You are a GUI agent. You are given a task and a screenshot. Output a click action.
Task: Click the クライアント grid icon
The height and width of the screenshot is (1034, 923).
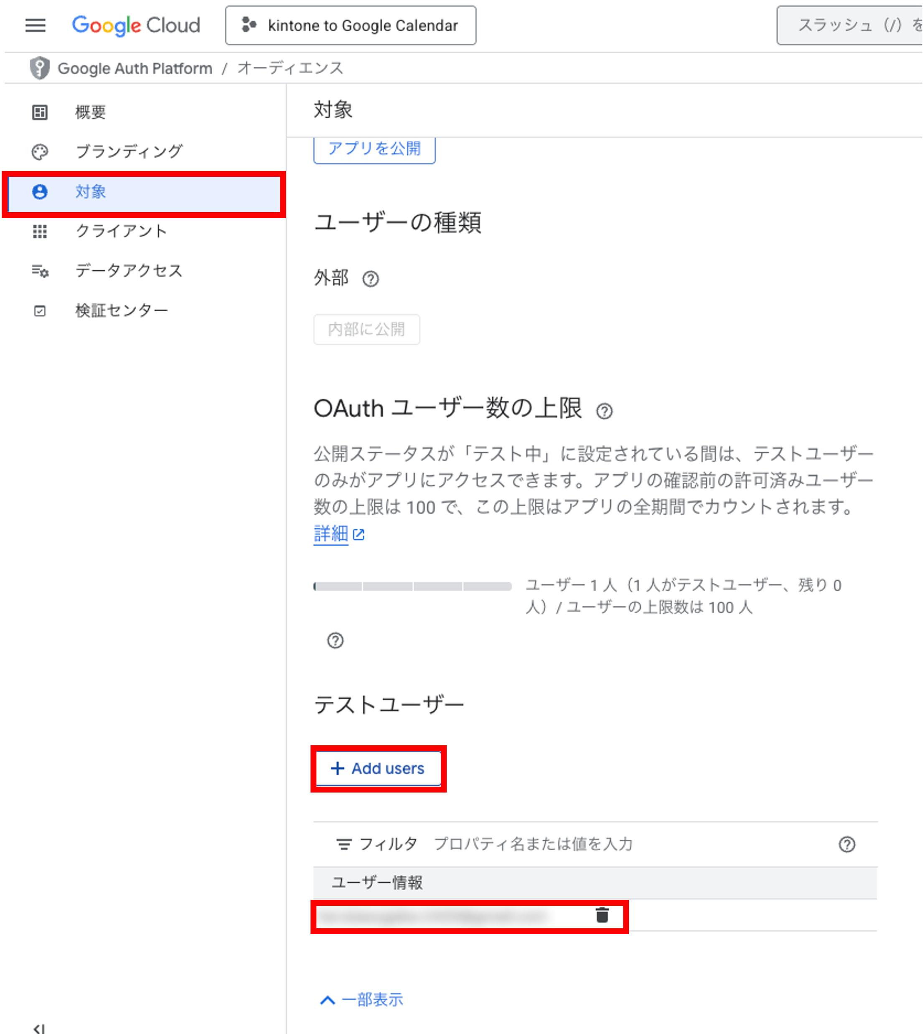click(40, 231)
